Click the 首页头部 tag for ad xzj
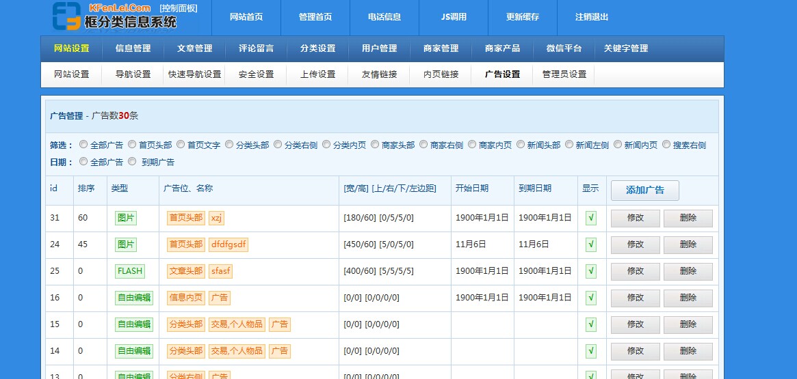 point(186,218)
